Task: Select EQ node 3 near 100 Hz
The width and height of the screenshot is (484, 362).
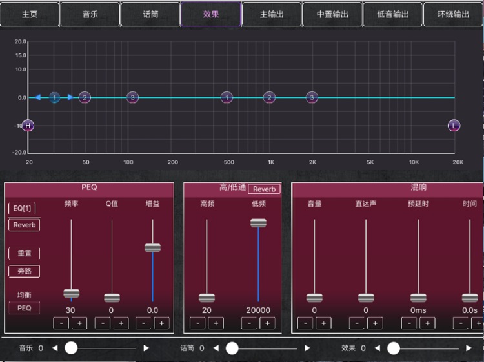Action: [133, 98]
